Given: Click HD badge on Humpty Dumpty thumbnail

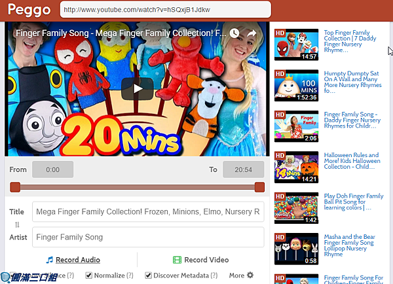Looking at the screenshot, I should click(x=280, y=74).
